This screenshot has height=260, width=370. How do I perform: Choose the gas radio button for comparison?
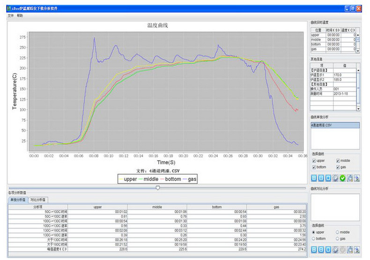(338, 238)
